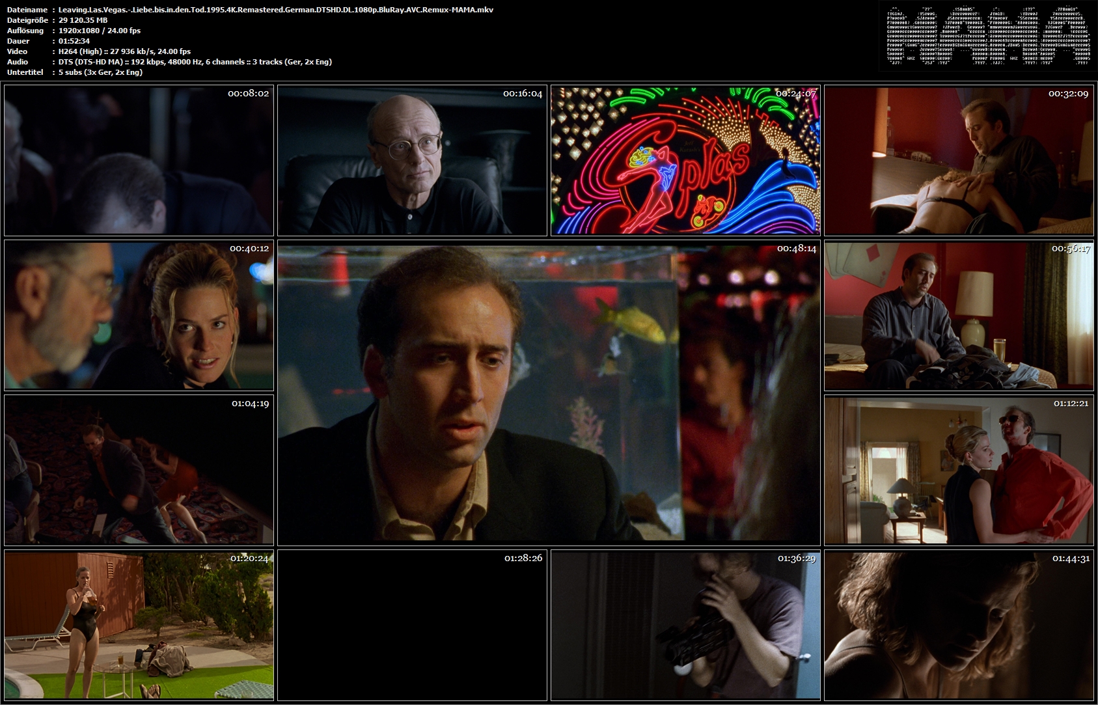Select the poolside thumbnail at 01:20:24
1098x705 pixels.
[x=139, y=625]
